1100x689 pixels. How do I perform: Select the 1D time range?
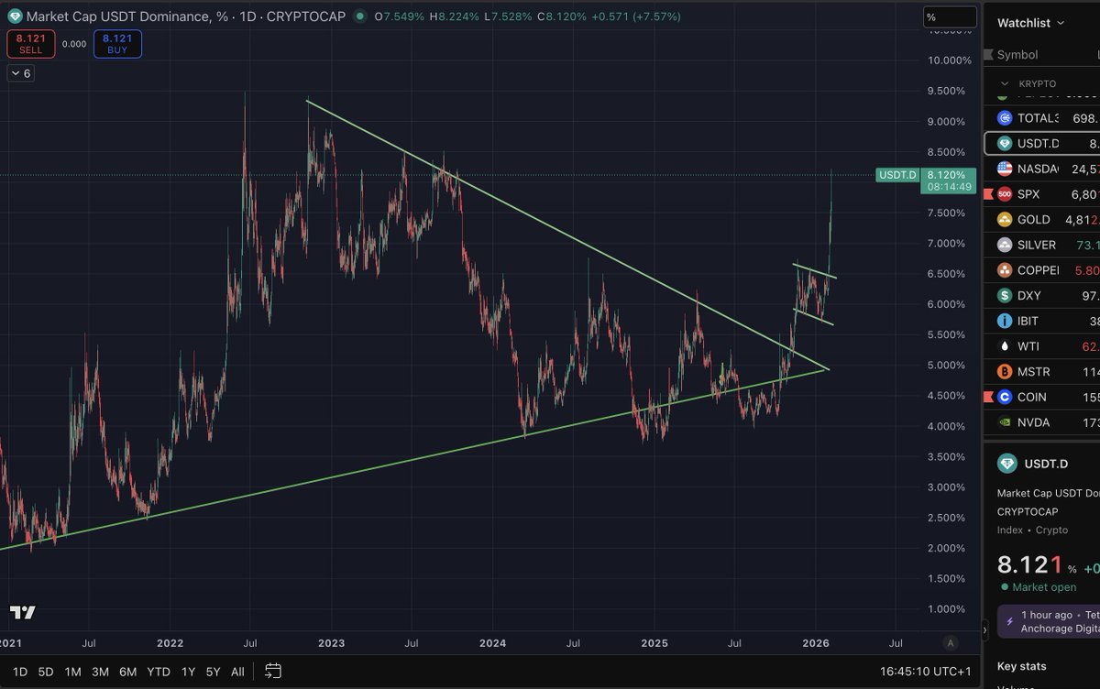[20, 672]
